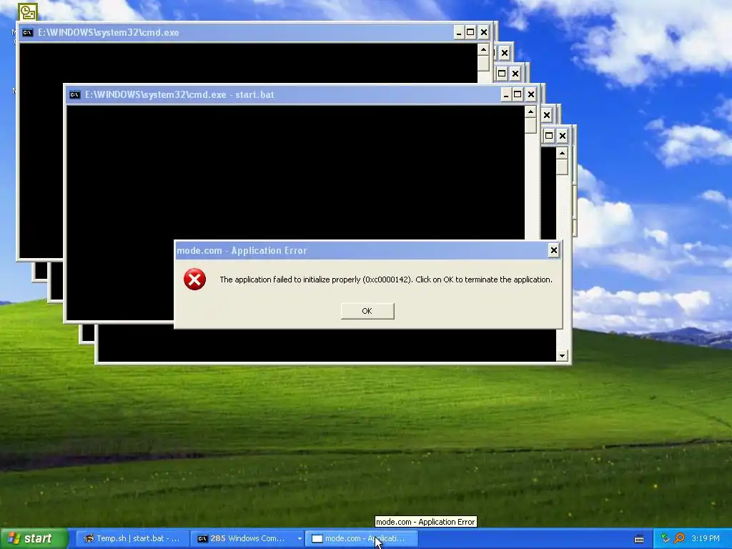This screenshot has width=732, height=549.
Task: Open the Start menu
Action: pos(33,539)
